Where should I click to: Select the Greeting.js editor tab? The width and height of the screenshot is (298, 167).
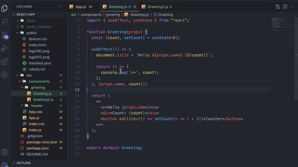point(118,7)
